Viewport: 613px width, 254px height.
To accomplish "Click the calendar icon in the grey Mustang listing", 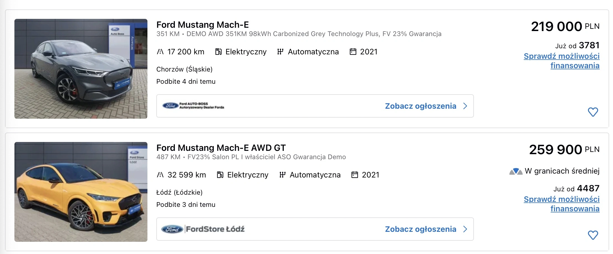I will (353, 52).
